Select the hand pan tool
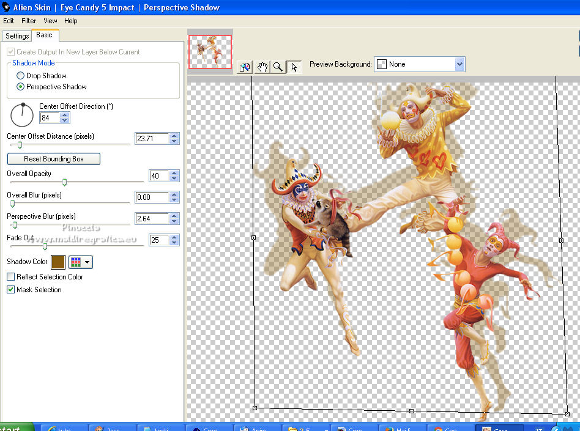Viewport: 580px width, 431px height. point(262,67)
